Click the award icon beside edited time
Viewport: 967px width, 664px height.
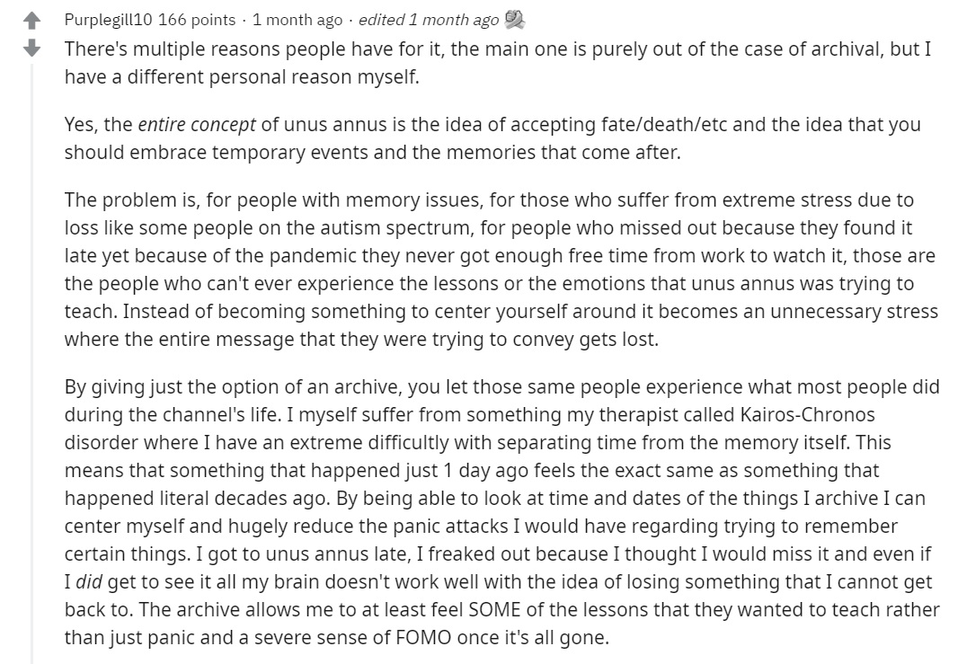[514, 21]
